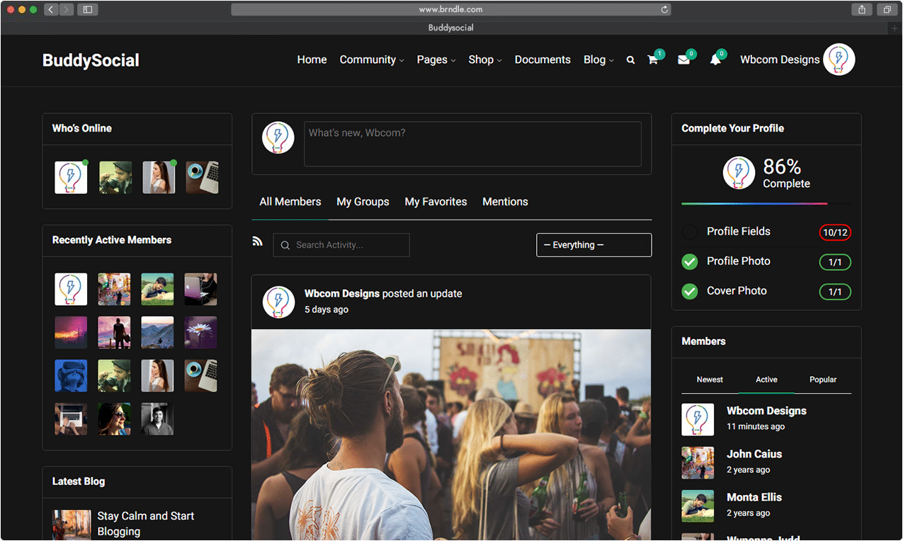Open the Wbcom Designs user name link

point(780,59)
